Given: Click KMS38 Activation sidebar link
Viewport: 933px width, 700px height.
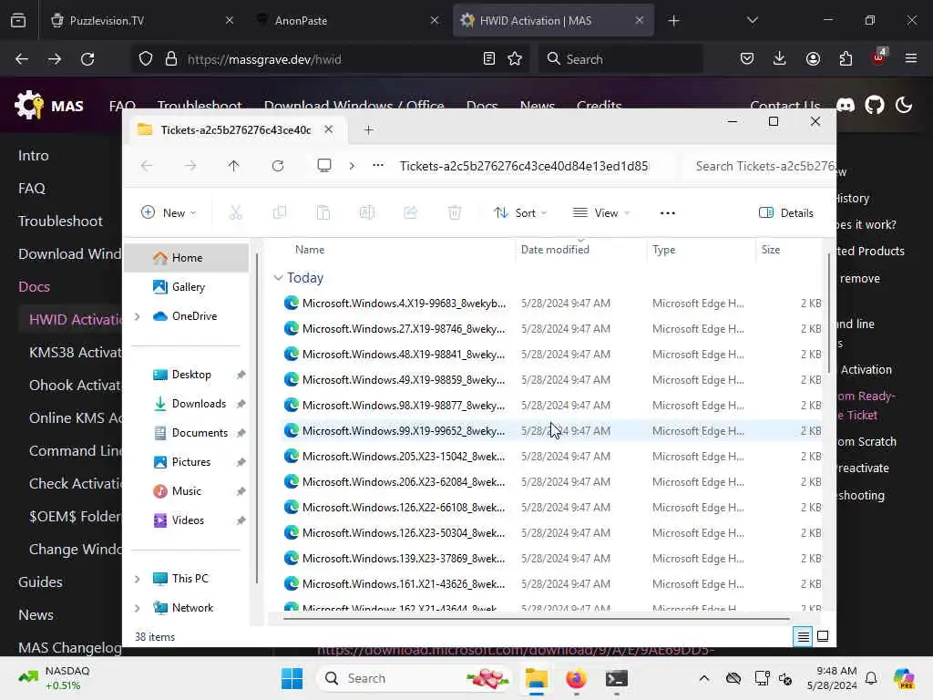Looking at the screenshot, I should click(x=75, y=353).
